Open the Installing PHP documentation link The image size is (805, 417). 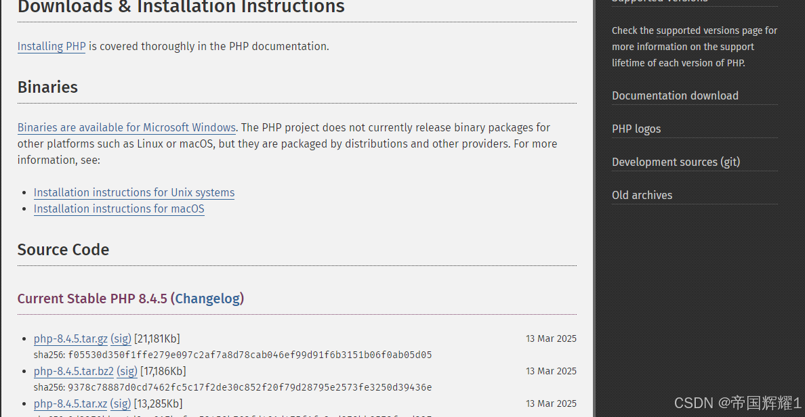click(51, 46)
